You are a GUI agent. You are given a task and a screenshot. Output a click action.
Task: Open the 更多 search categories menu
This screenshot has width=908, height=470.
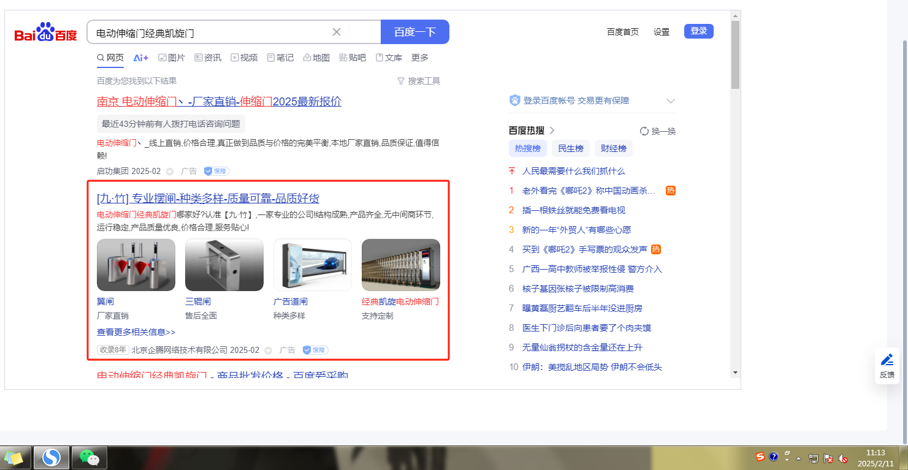[420, 58]
